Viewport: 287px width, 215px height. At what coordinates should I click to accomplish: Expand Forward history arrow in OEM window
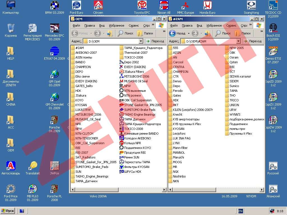(x=104, y=34)
